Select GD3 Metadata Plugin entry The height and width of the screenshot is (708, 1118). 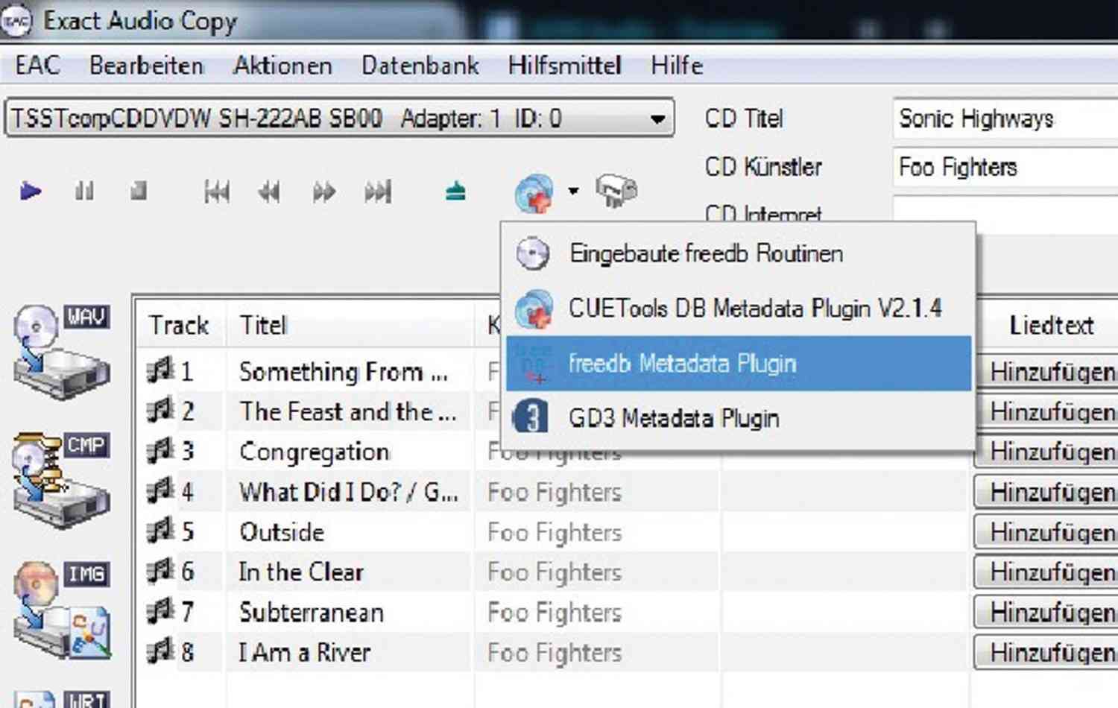(738, 418)
